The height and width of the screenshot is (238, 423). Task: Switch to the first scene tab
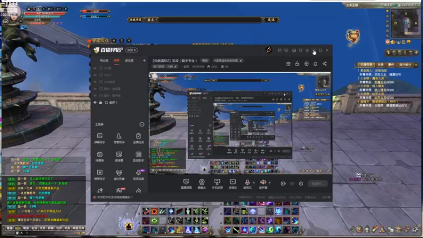coord(104,60)
